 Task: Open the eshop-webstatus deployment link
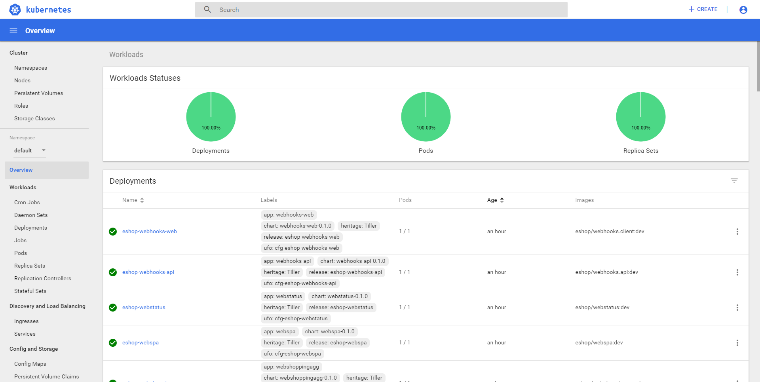(x=144, y=308)
